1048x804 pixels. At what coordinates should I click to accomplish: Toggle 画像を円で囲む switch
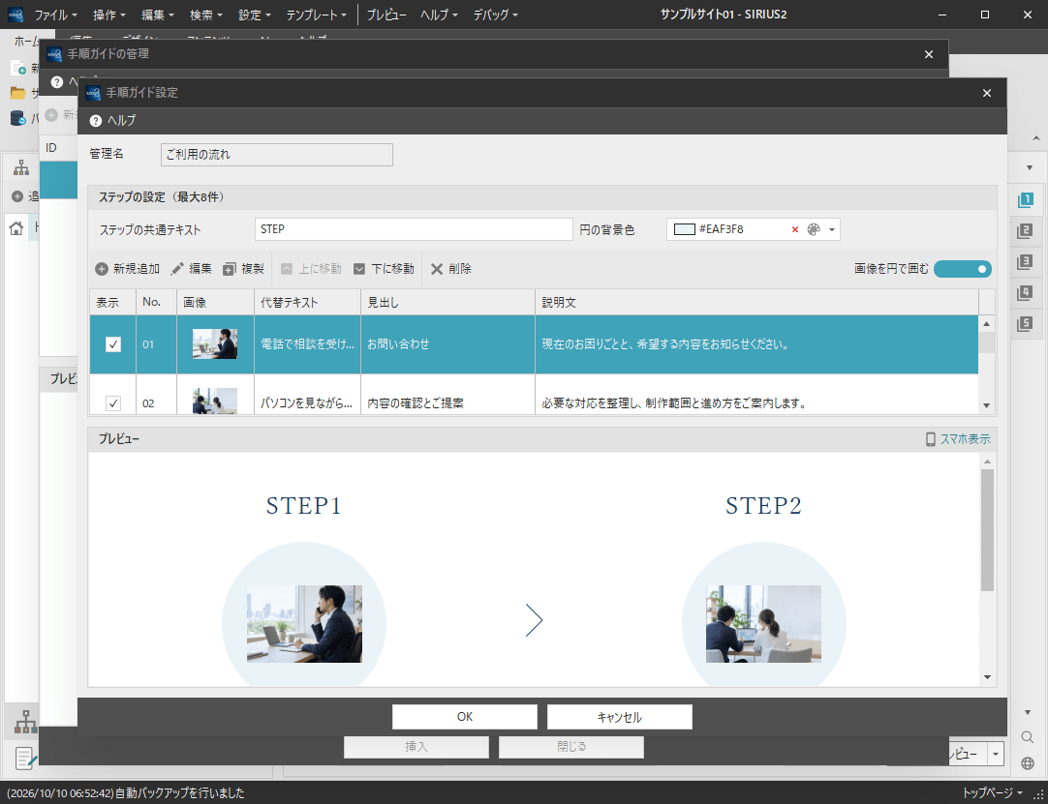point(963,268)
